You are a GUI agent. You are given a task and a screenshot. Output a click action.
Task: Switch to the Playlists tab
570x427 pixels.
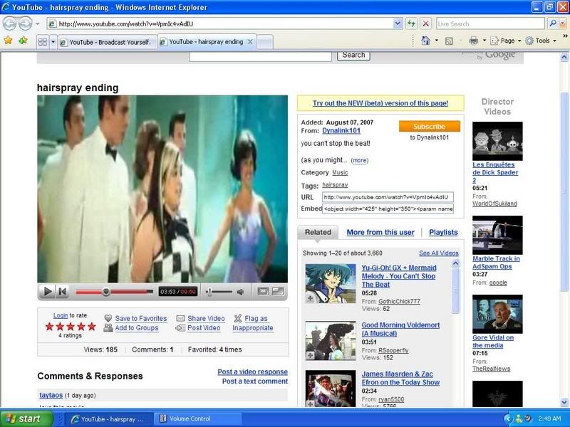pos(443,233)
